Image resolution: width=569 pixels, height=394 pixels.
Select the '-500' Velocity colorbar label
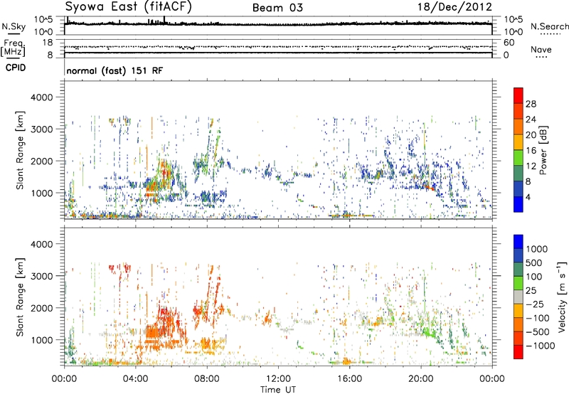pyautogui.click(x=538, y=332)
